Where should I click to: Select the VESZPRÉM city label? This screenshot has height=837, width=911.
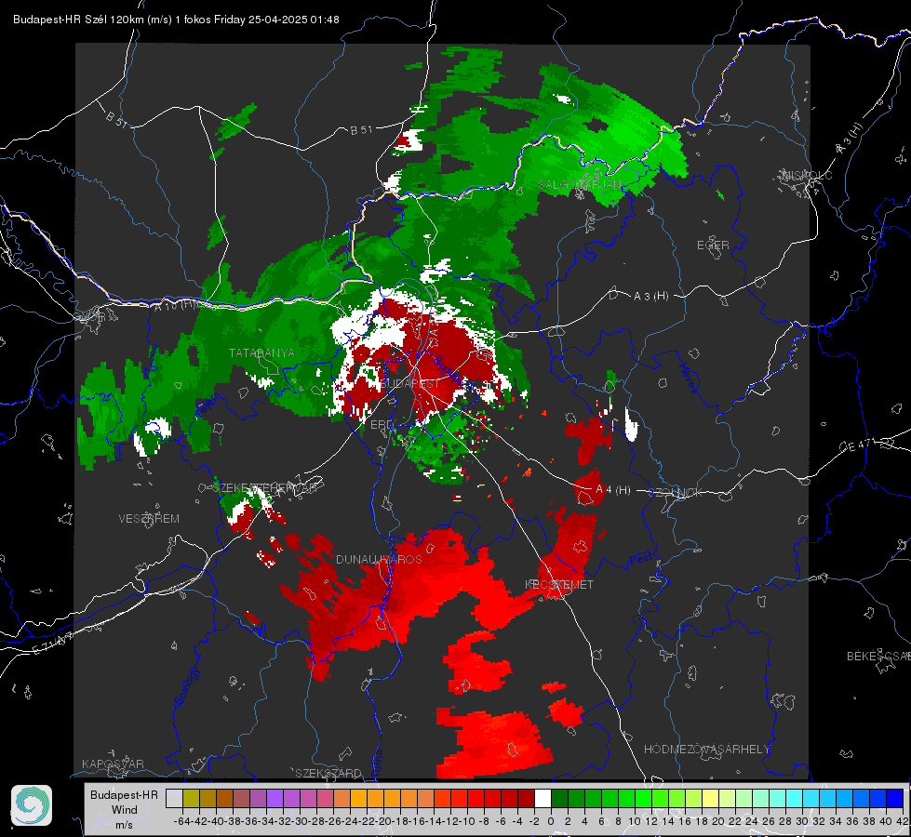(x=149, y=519)
